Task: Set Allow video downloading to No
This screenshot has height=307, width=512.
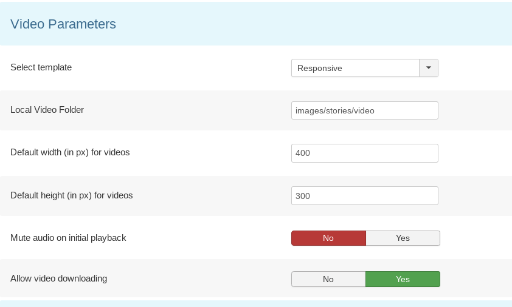Action: pos(328,279)
